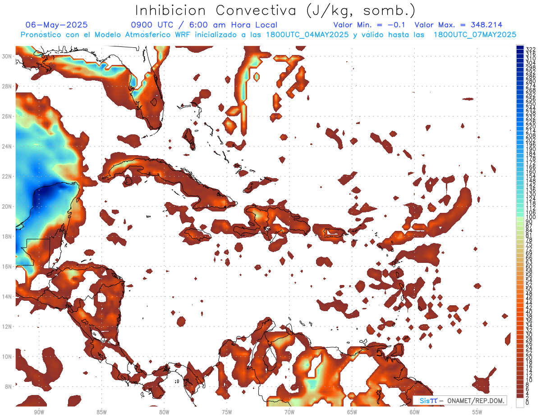Click the colorbar value '298'
Screen dimensions: 541x418
531,67
